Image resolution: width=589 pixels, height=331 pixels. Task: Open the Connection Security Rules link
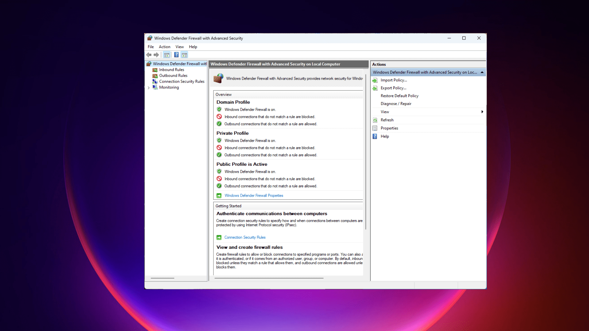245,238
